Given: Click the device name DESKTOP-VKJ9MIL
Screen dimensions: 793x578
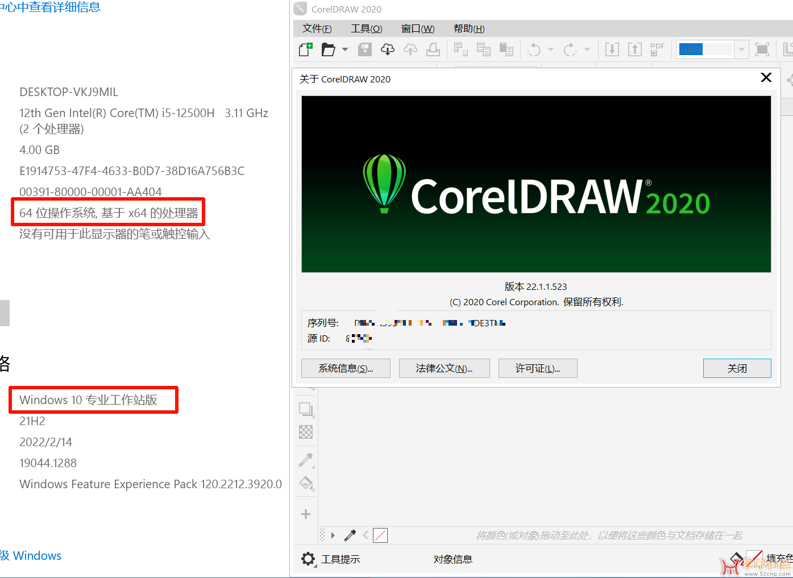Looking at the screenshot, I should 69,92.
